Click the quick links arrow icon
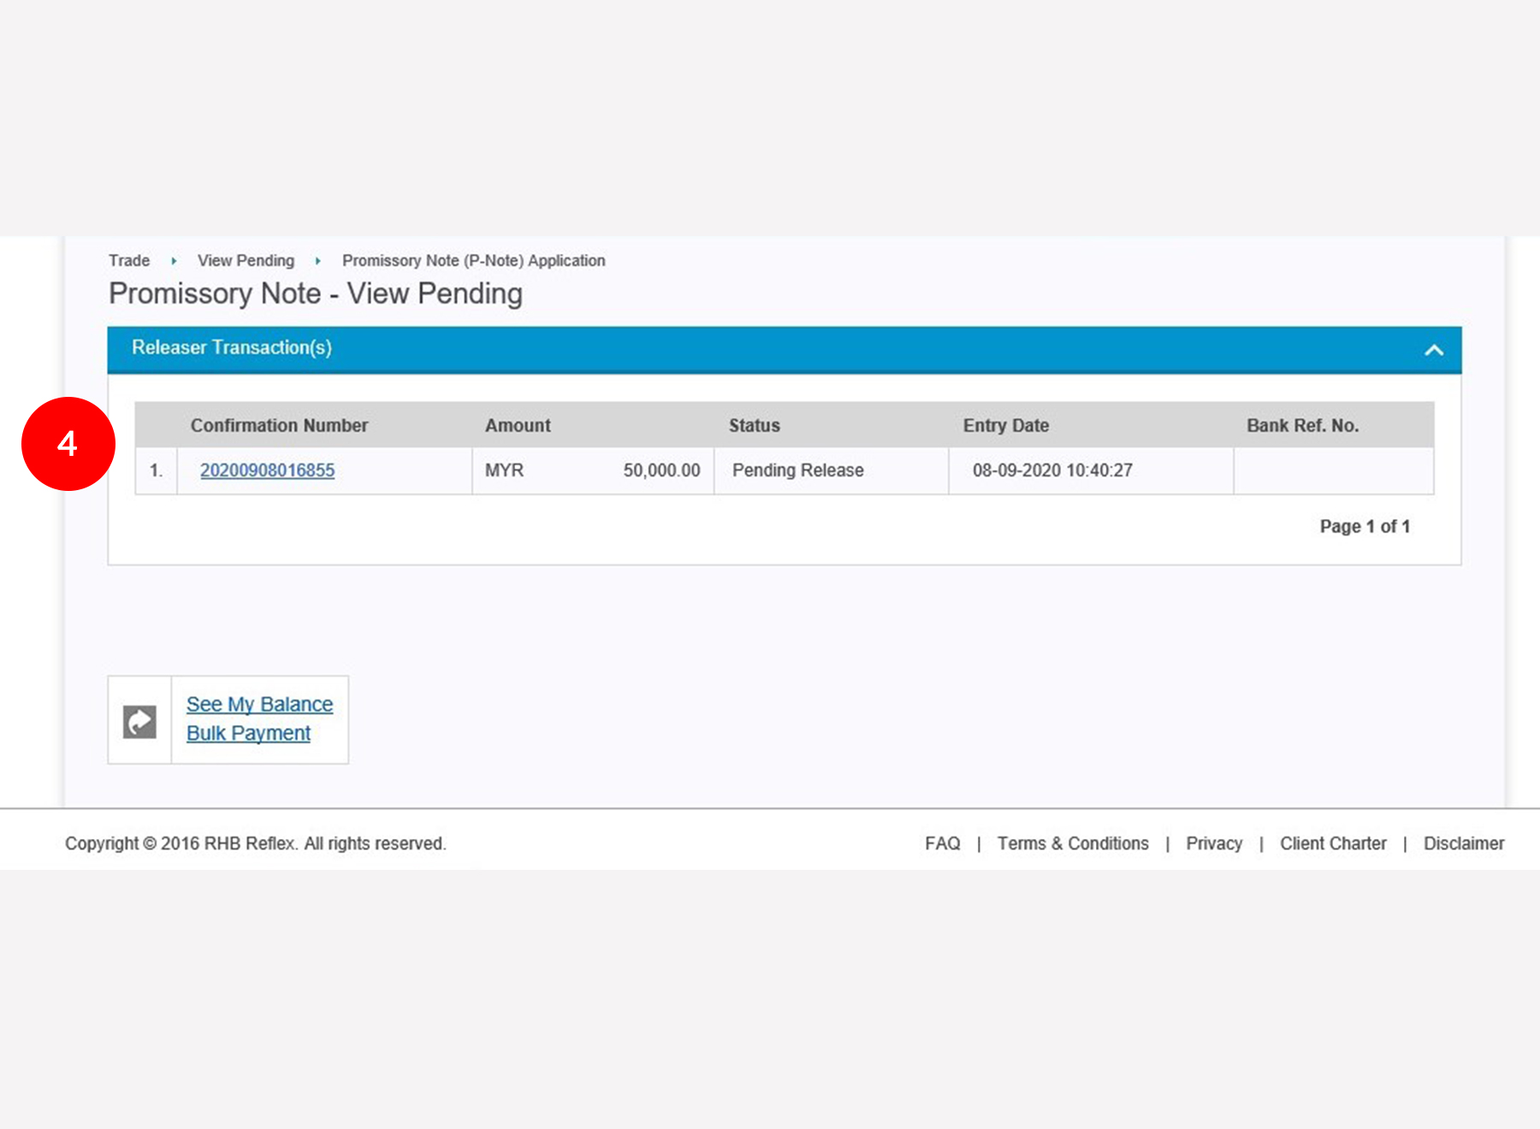Image resolution: width=1540 pixels, height=1129 pixels. 139,721
